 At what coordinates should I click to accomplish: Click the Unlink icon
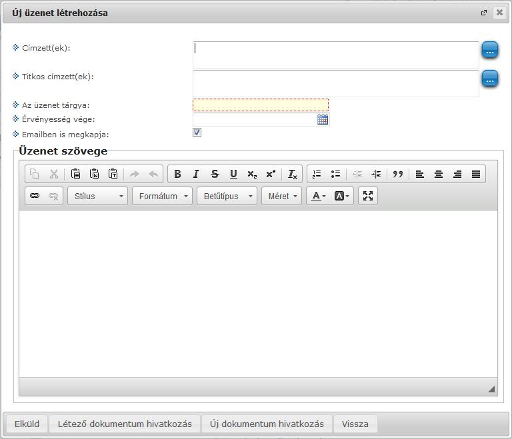(53, 196)
